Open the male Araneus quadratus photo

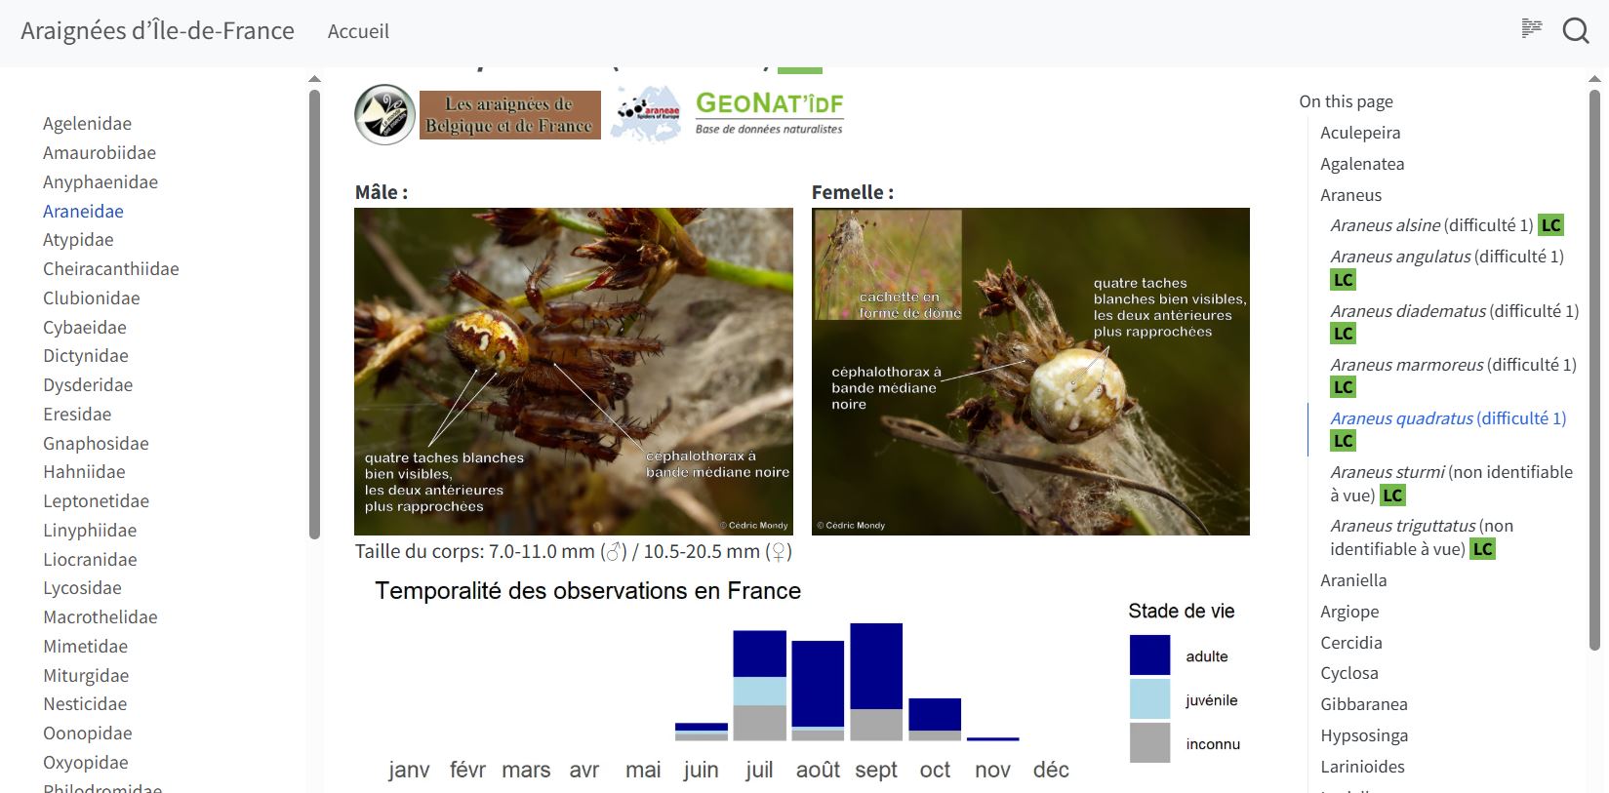point(574,371)
